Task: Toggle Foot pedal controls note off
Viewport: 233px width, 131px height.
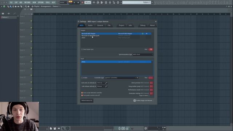Action: pos(91,95)
